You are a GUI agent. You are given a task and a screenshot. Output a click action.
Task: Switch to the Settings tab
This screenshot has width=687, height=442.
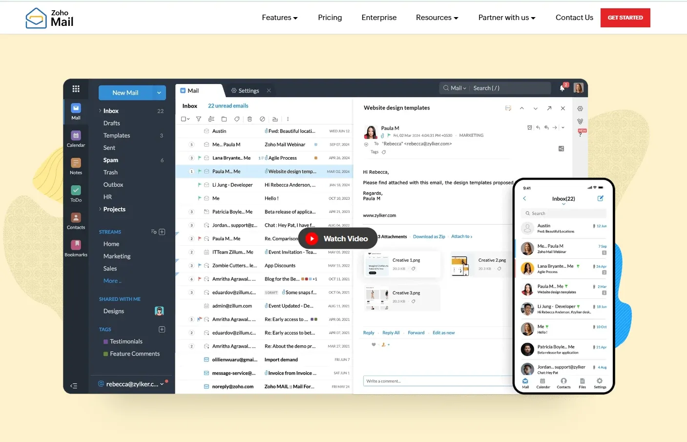pos(245,91)
